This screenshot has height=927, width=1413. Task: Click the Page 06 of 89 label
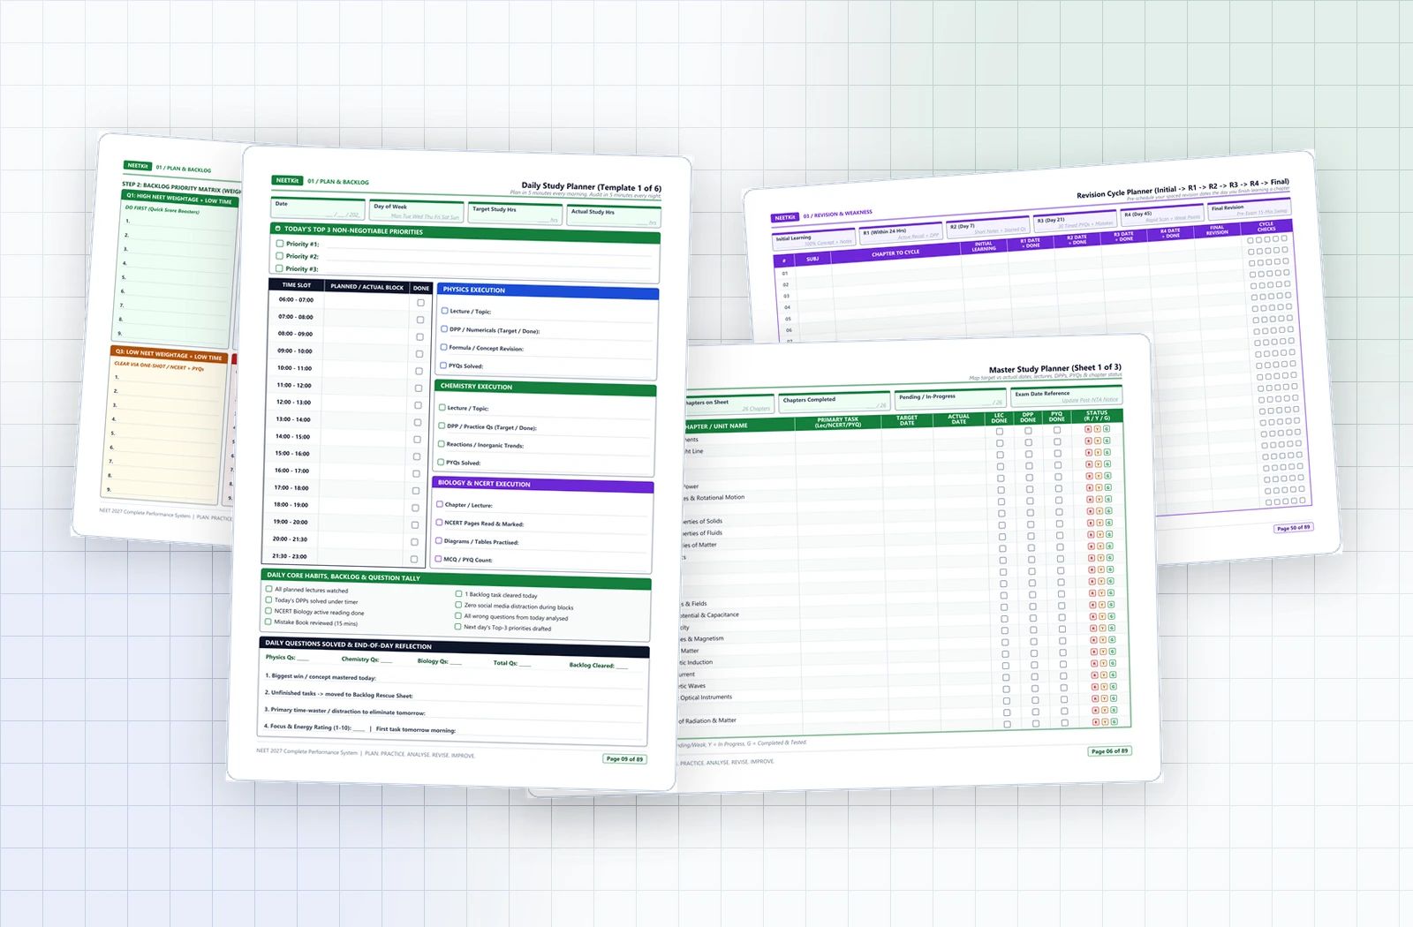[x=1109, y=751]
